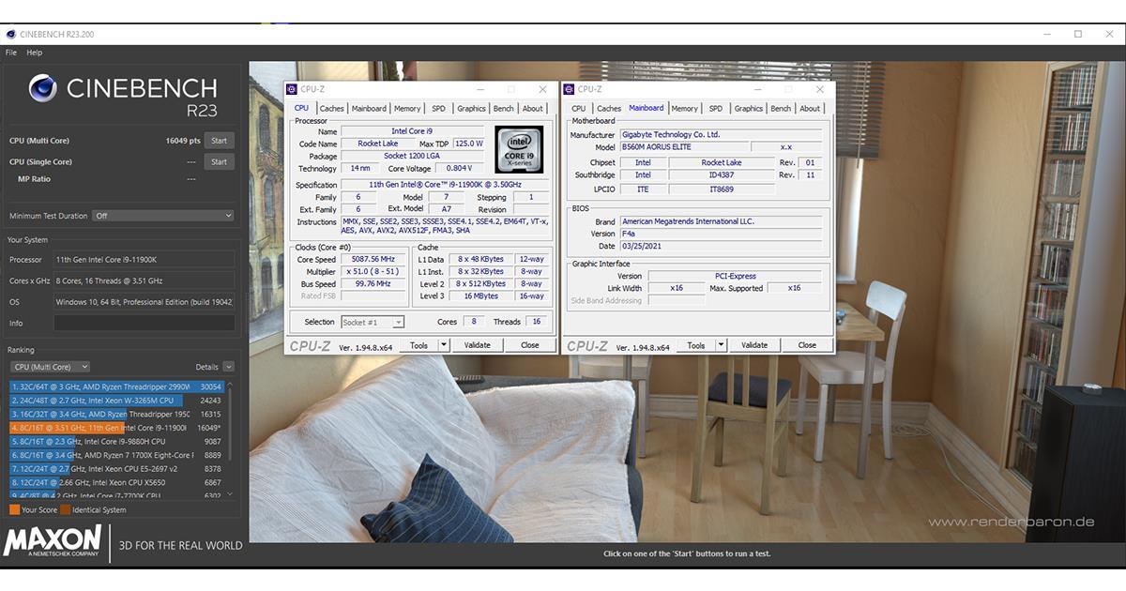The width and height of the screenshot is (1126, 591).
Task: Close the right CPU-Z window with X
Action: [819, 89]
